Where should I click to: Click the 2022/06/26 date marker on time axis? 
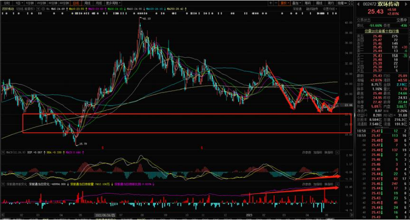104,215
